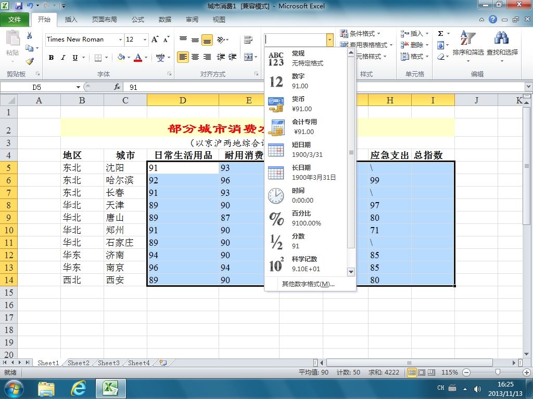Decrease font size with the small A icon
Image resolution: width=533 pixels, height=399 pixels.
[x=166, y=39]
